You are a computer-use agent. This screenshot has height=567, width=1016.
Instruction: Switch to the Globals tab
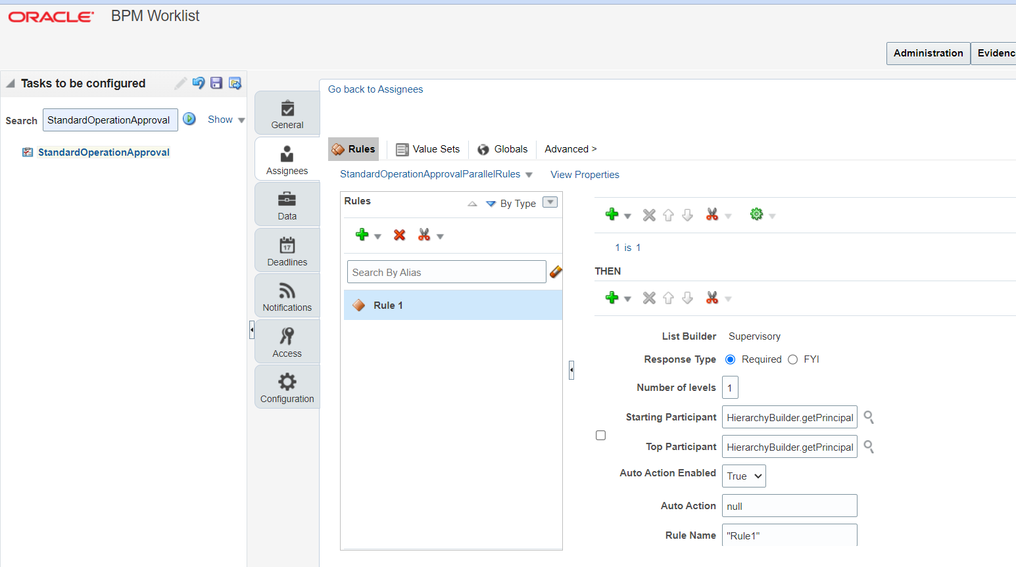503,149
